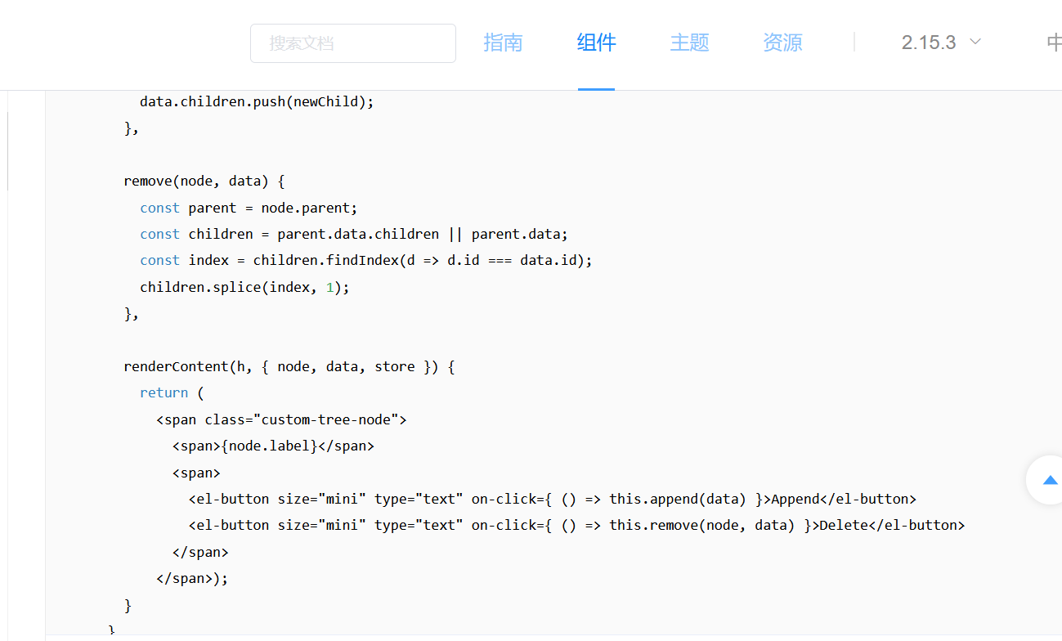
Task: Click the const parent = node.parent line
Action: tap(249, 208)
